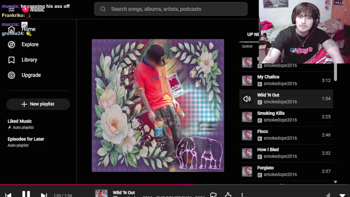350x197 pixels.
Task: Seek using the red song progress bar
Action: tap(175, 185)
